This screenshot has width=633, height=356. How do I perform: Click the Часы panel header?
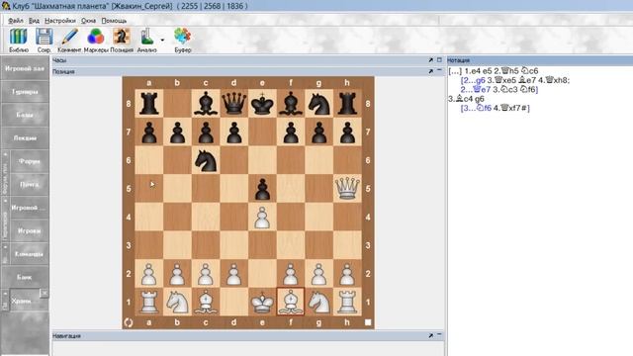[x=247, y=60]
